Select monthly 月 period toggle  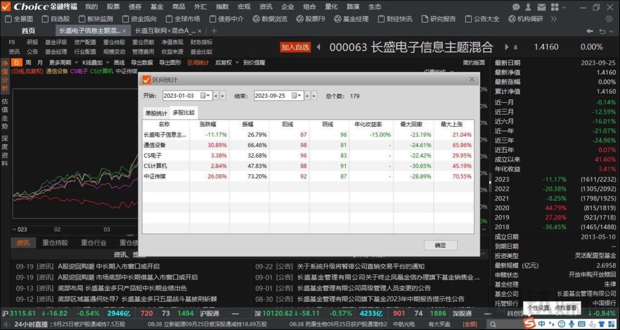click(40, 63)
